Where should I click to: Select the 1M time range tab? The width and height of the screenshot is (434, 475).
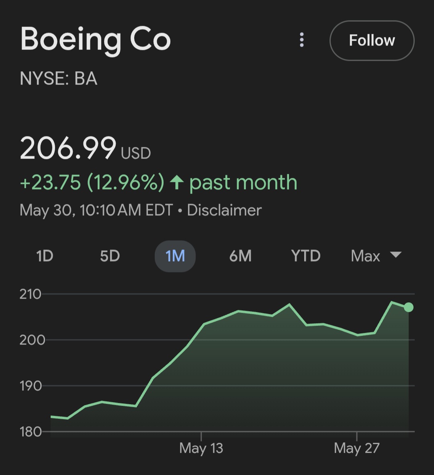tap(175, 256)
